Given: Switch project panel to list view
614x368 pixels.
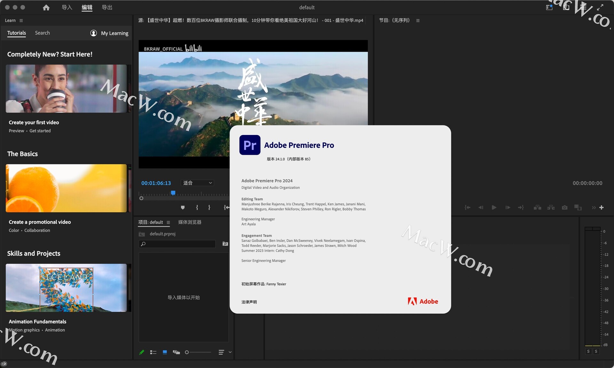Looking at the screenshot, I should tap(153, 352).
